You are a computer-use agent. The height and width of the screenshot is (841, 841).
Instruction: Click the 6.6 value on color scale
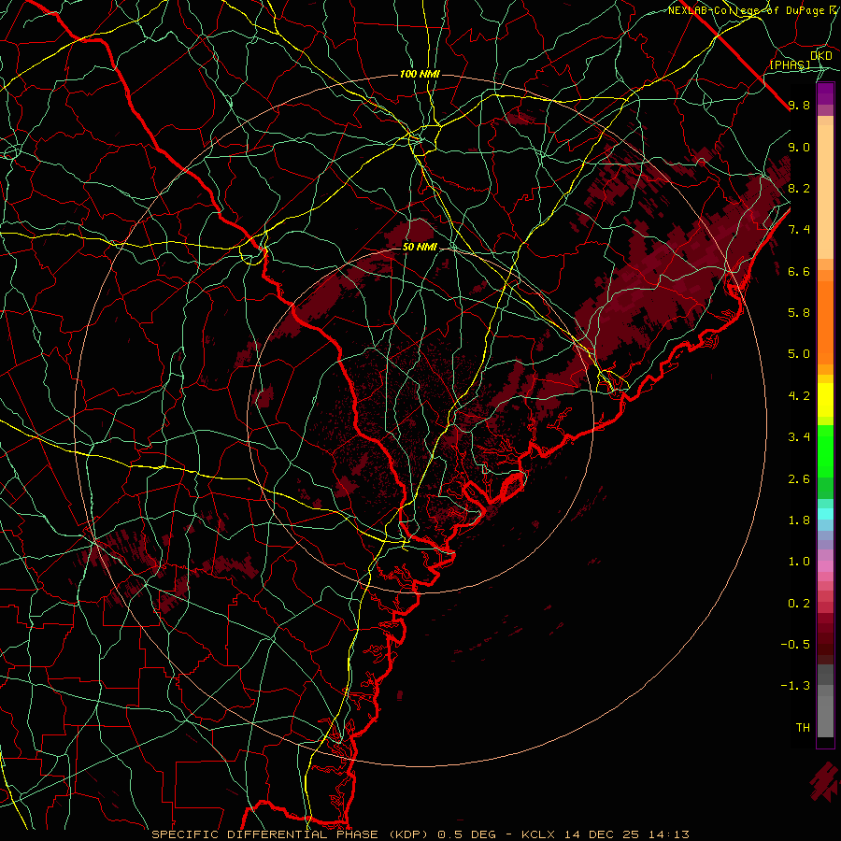click(x=799, y=271)
